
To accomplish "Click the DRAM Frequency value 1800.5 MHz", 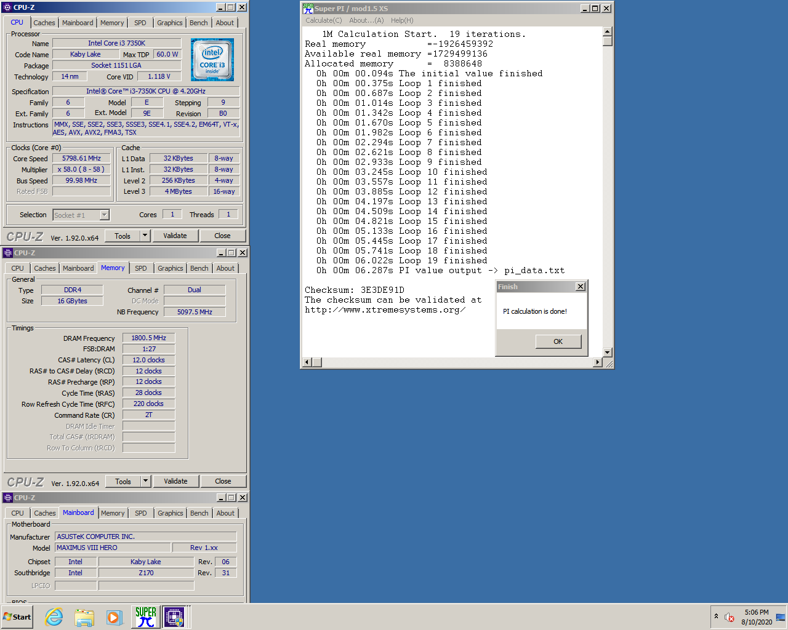I will pos(149,338).
